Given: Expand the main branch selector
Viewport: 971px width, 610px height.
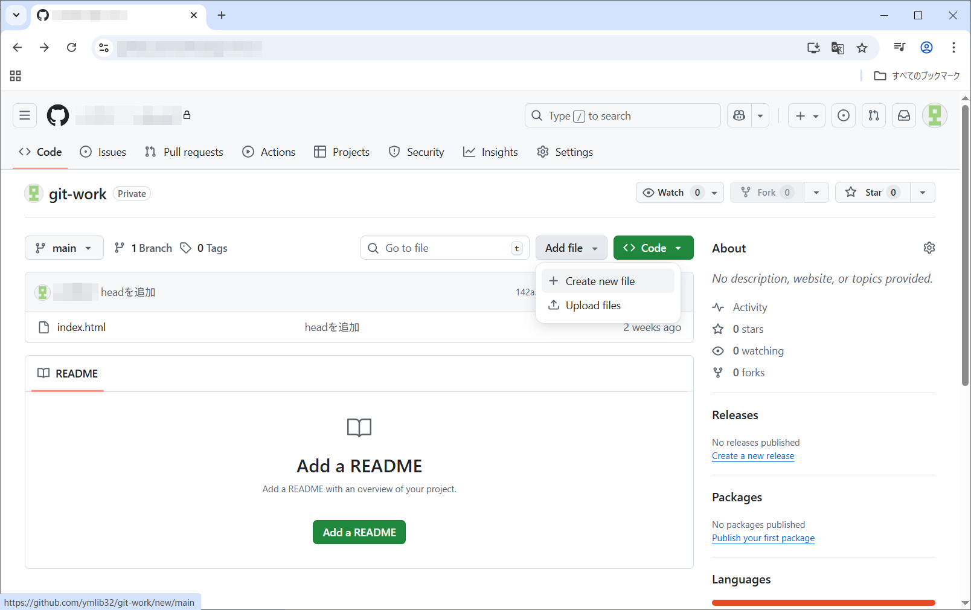Looking at the screenshot, I should pos(64,248).
